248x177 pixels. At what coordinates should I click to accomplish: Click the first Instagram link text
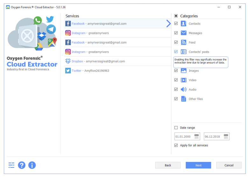click(79, 33)
